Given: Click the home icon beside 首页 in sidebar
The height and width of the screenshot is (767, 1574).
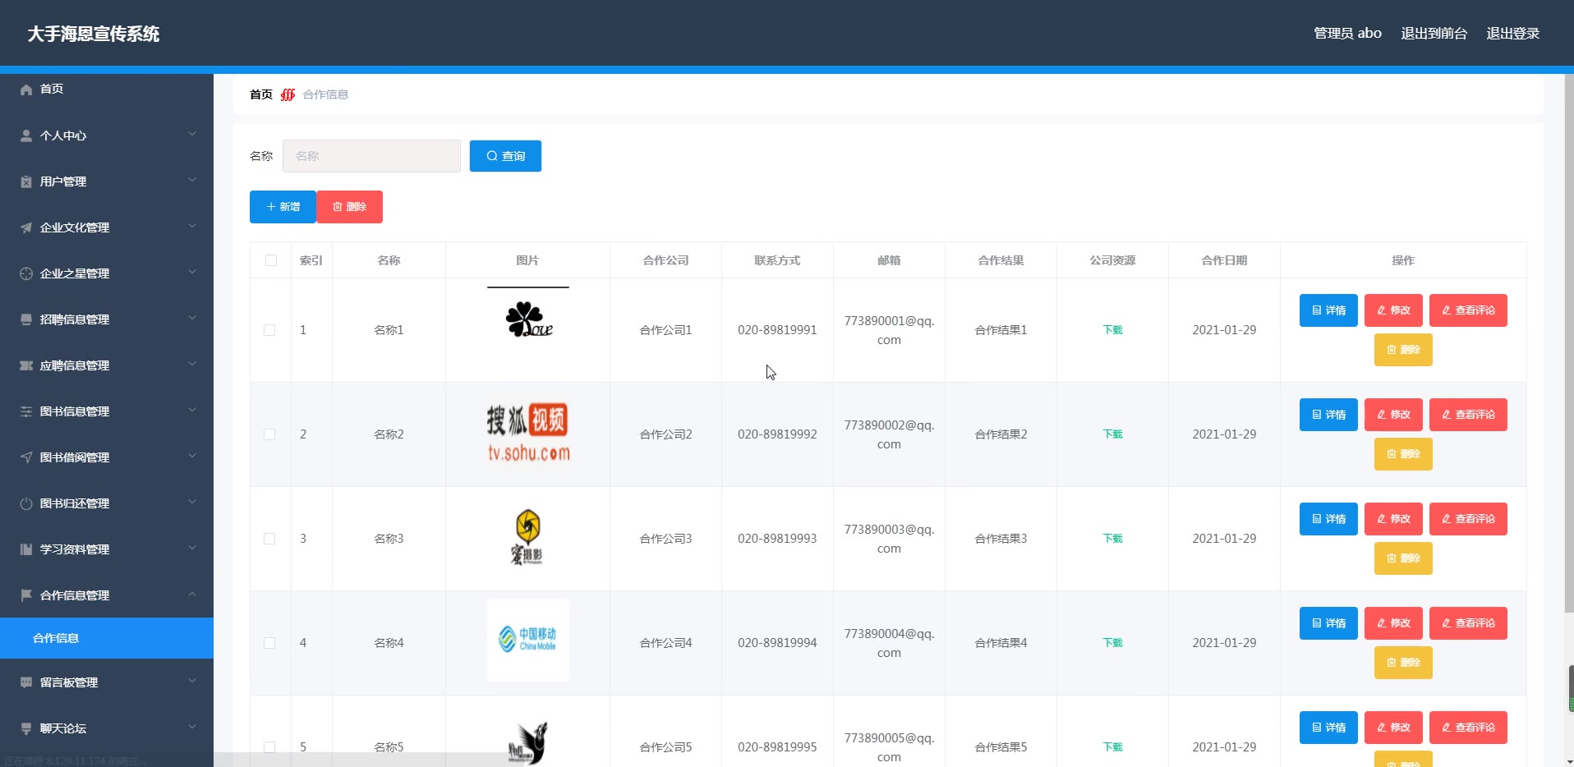Looking at the screenshot, I should click(26, 90).
